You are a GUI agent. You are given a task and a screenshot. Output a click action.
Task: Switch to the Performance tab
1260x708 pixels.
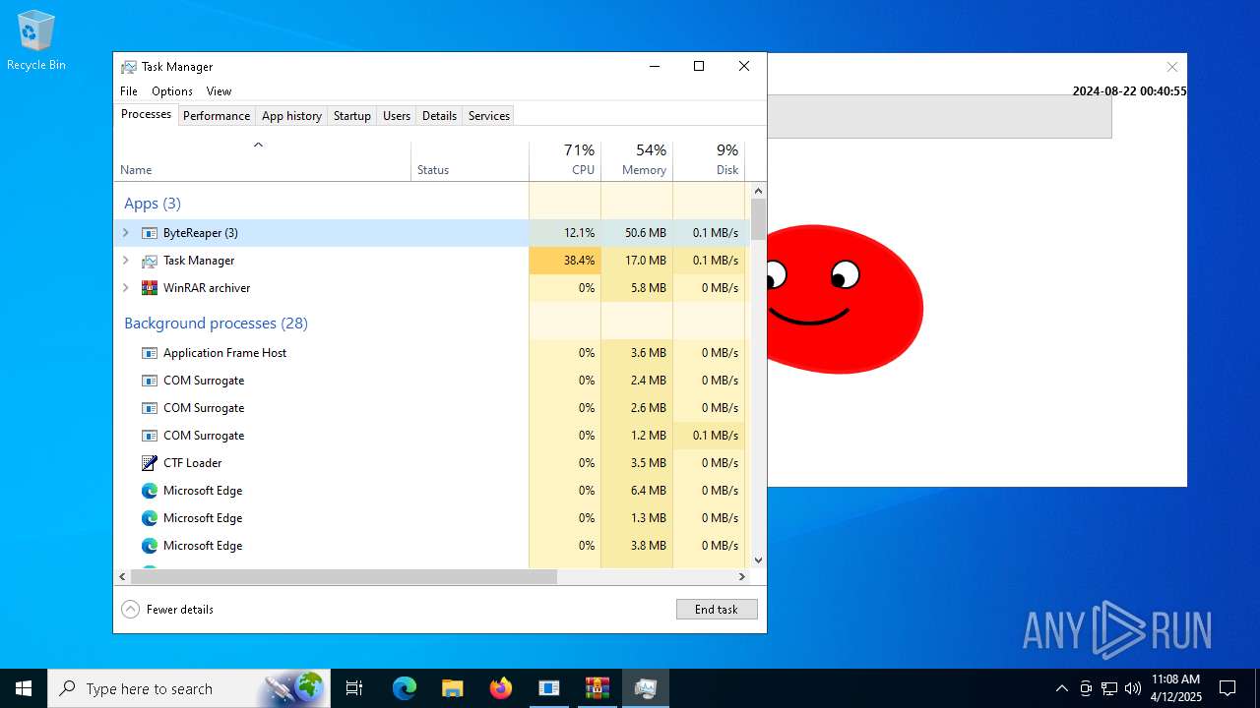pos(217,116)
